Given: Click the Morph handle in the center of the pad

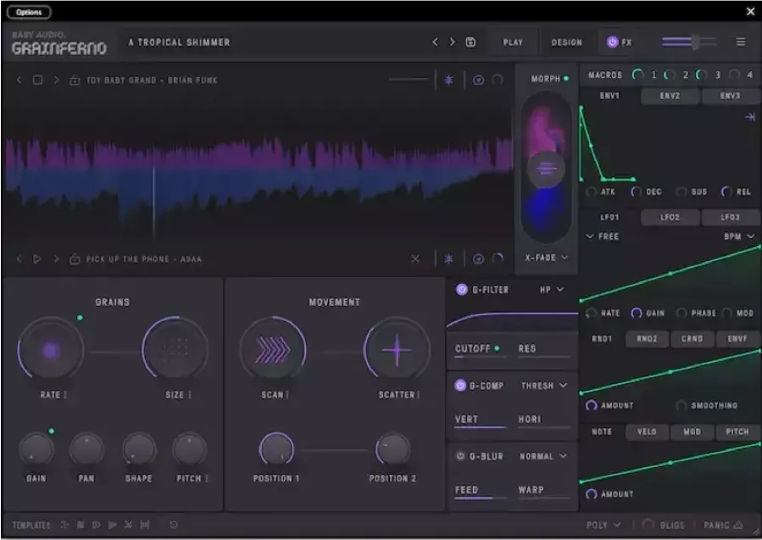Looking at the screenshot, I should [x=546, y=170].
